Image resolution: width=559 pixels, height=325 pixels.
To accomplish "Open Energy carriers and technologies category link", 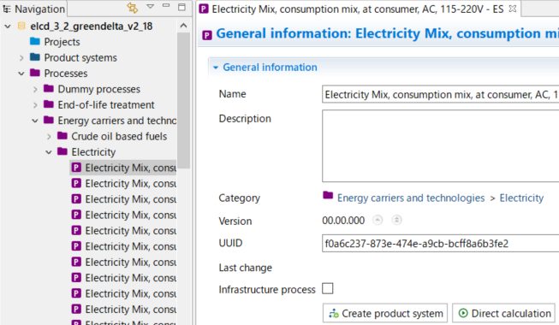I will pyautogui.click(x=411, y=198).
